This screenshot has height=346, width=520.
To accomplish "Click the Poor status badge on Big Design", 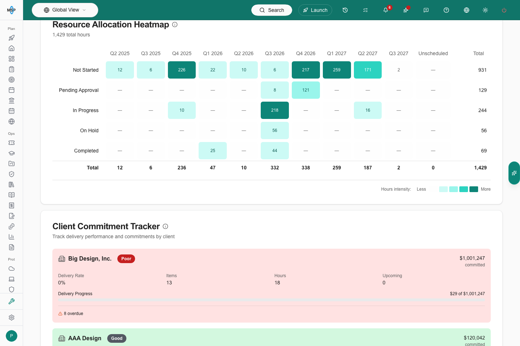I will (126, 259).
